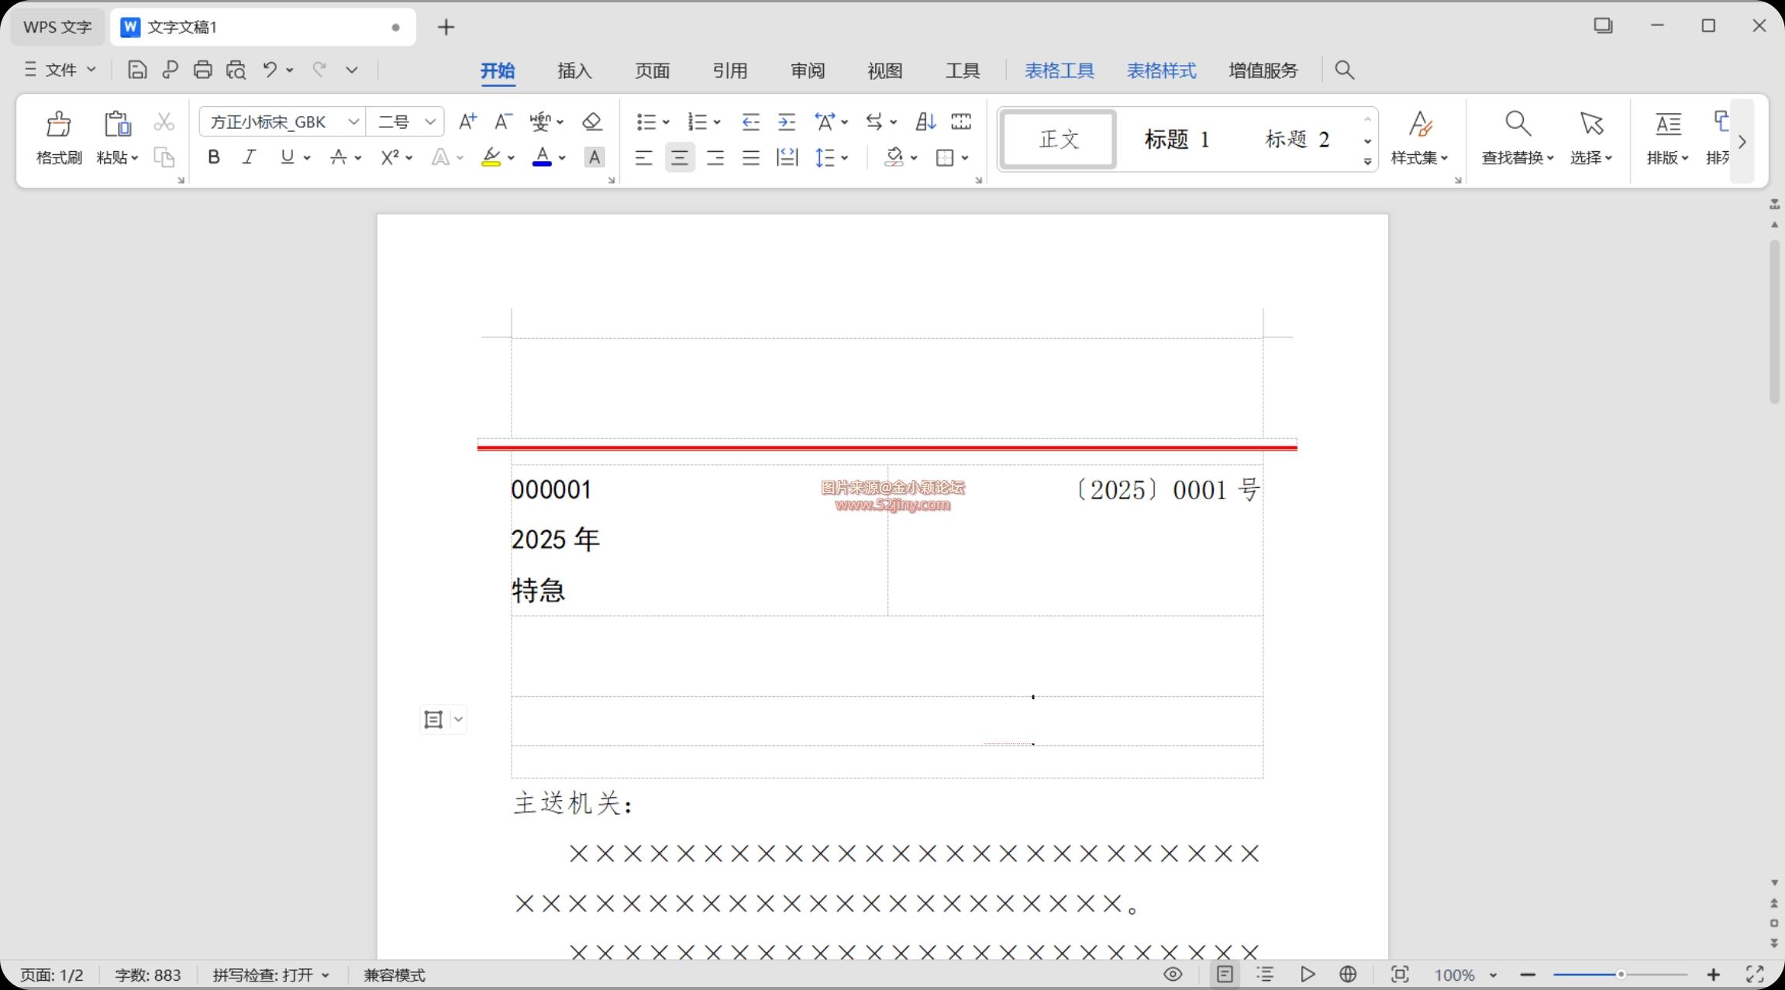The height and width of the screenshot is (990, 1785).
Task: Expand the zoom percentage 100% dropdown
Action: point(1493,975)
